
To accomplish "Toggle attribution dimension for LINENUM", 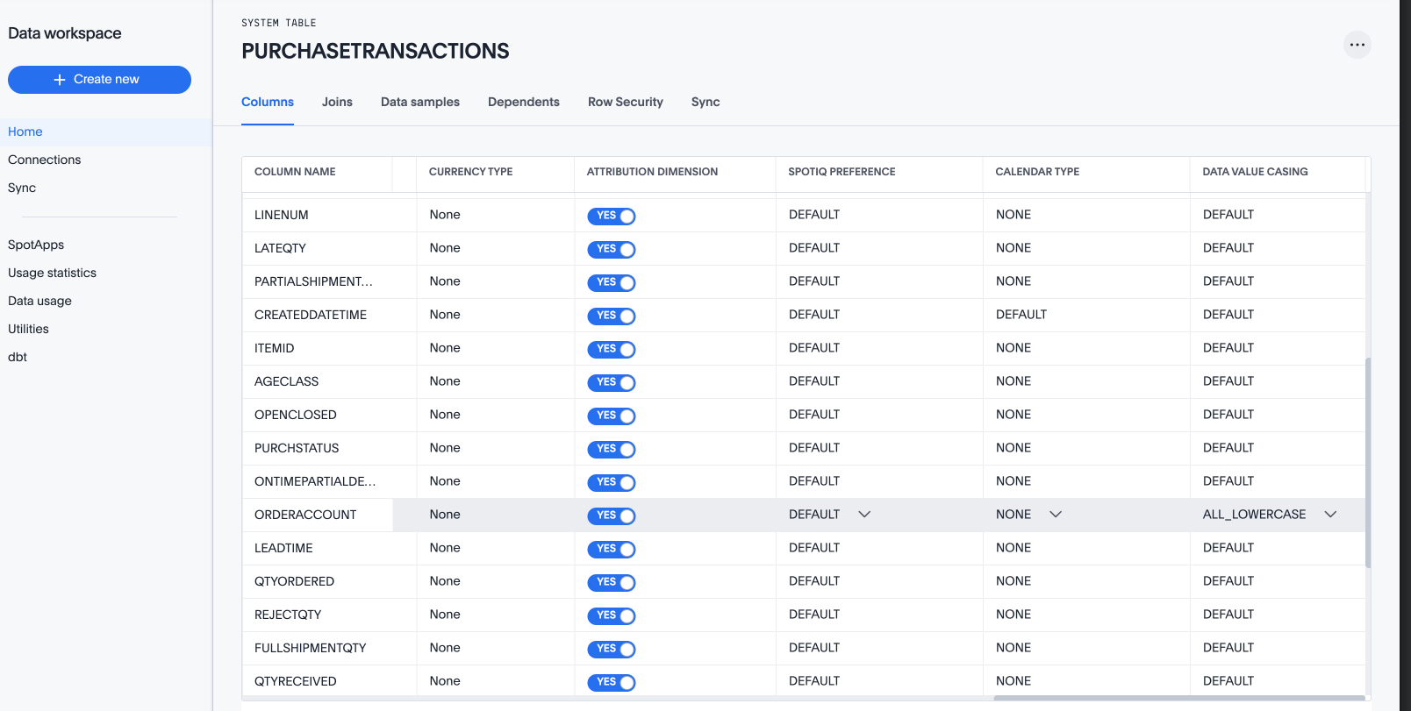I will click(x=611, y=216).
